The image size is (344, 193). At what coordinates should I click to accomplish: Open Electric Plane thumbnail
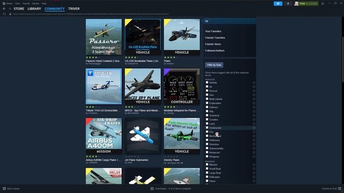[x=182, y=136]
